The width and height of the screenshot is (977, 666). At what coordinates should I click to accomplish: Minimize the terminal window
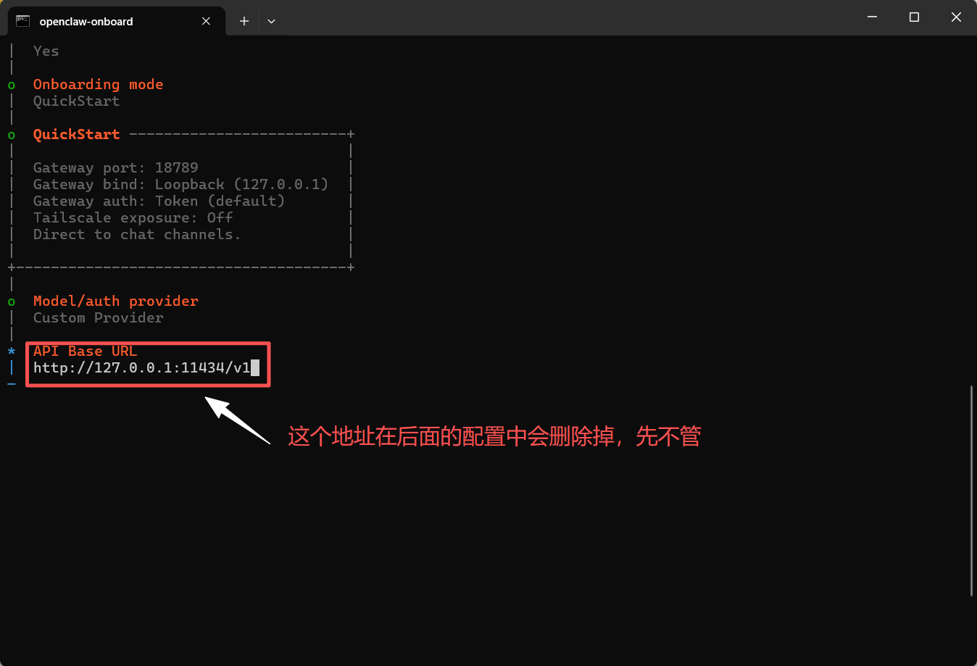[873, 17]
